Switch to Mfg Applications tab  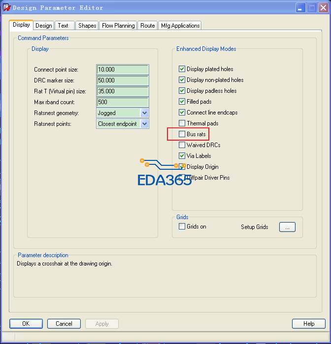coord(180,26)
